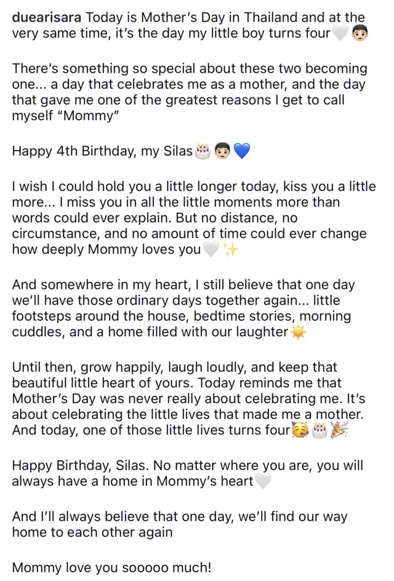This screenshot has width=394, height=581.
Task: Click the line 'Mommy love you sooooo much!'
Action: [111, 567]
